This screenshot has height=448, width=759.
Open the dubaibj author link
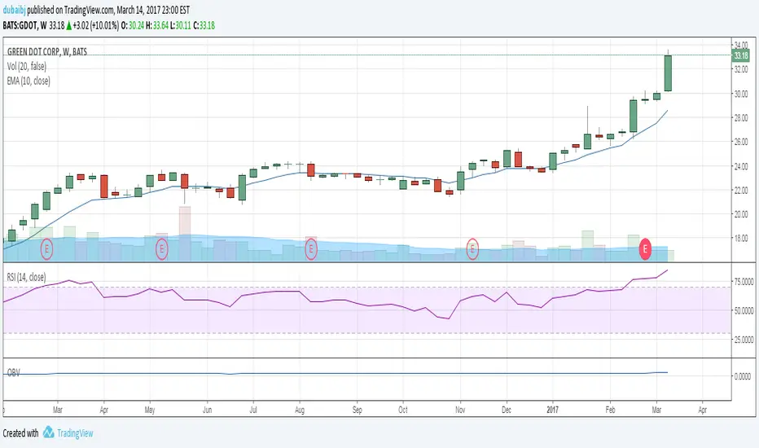[x=14, y=10]
